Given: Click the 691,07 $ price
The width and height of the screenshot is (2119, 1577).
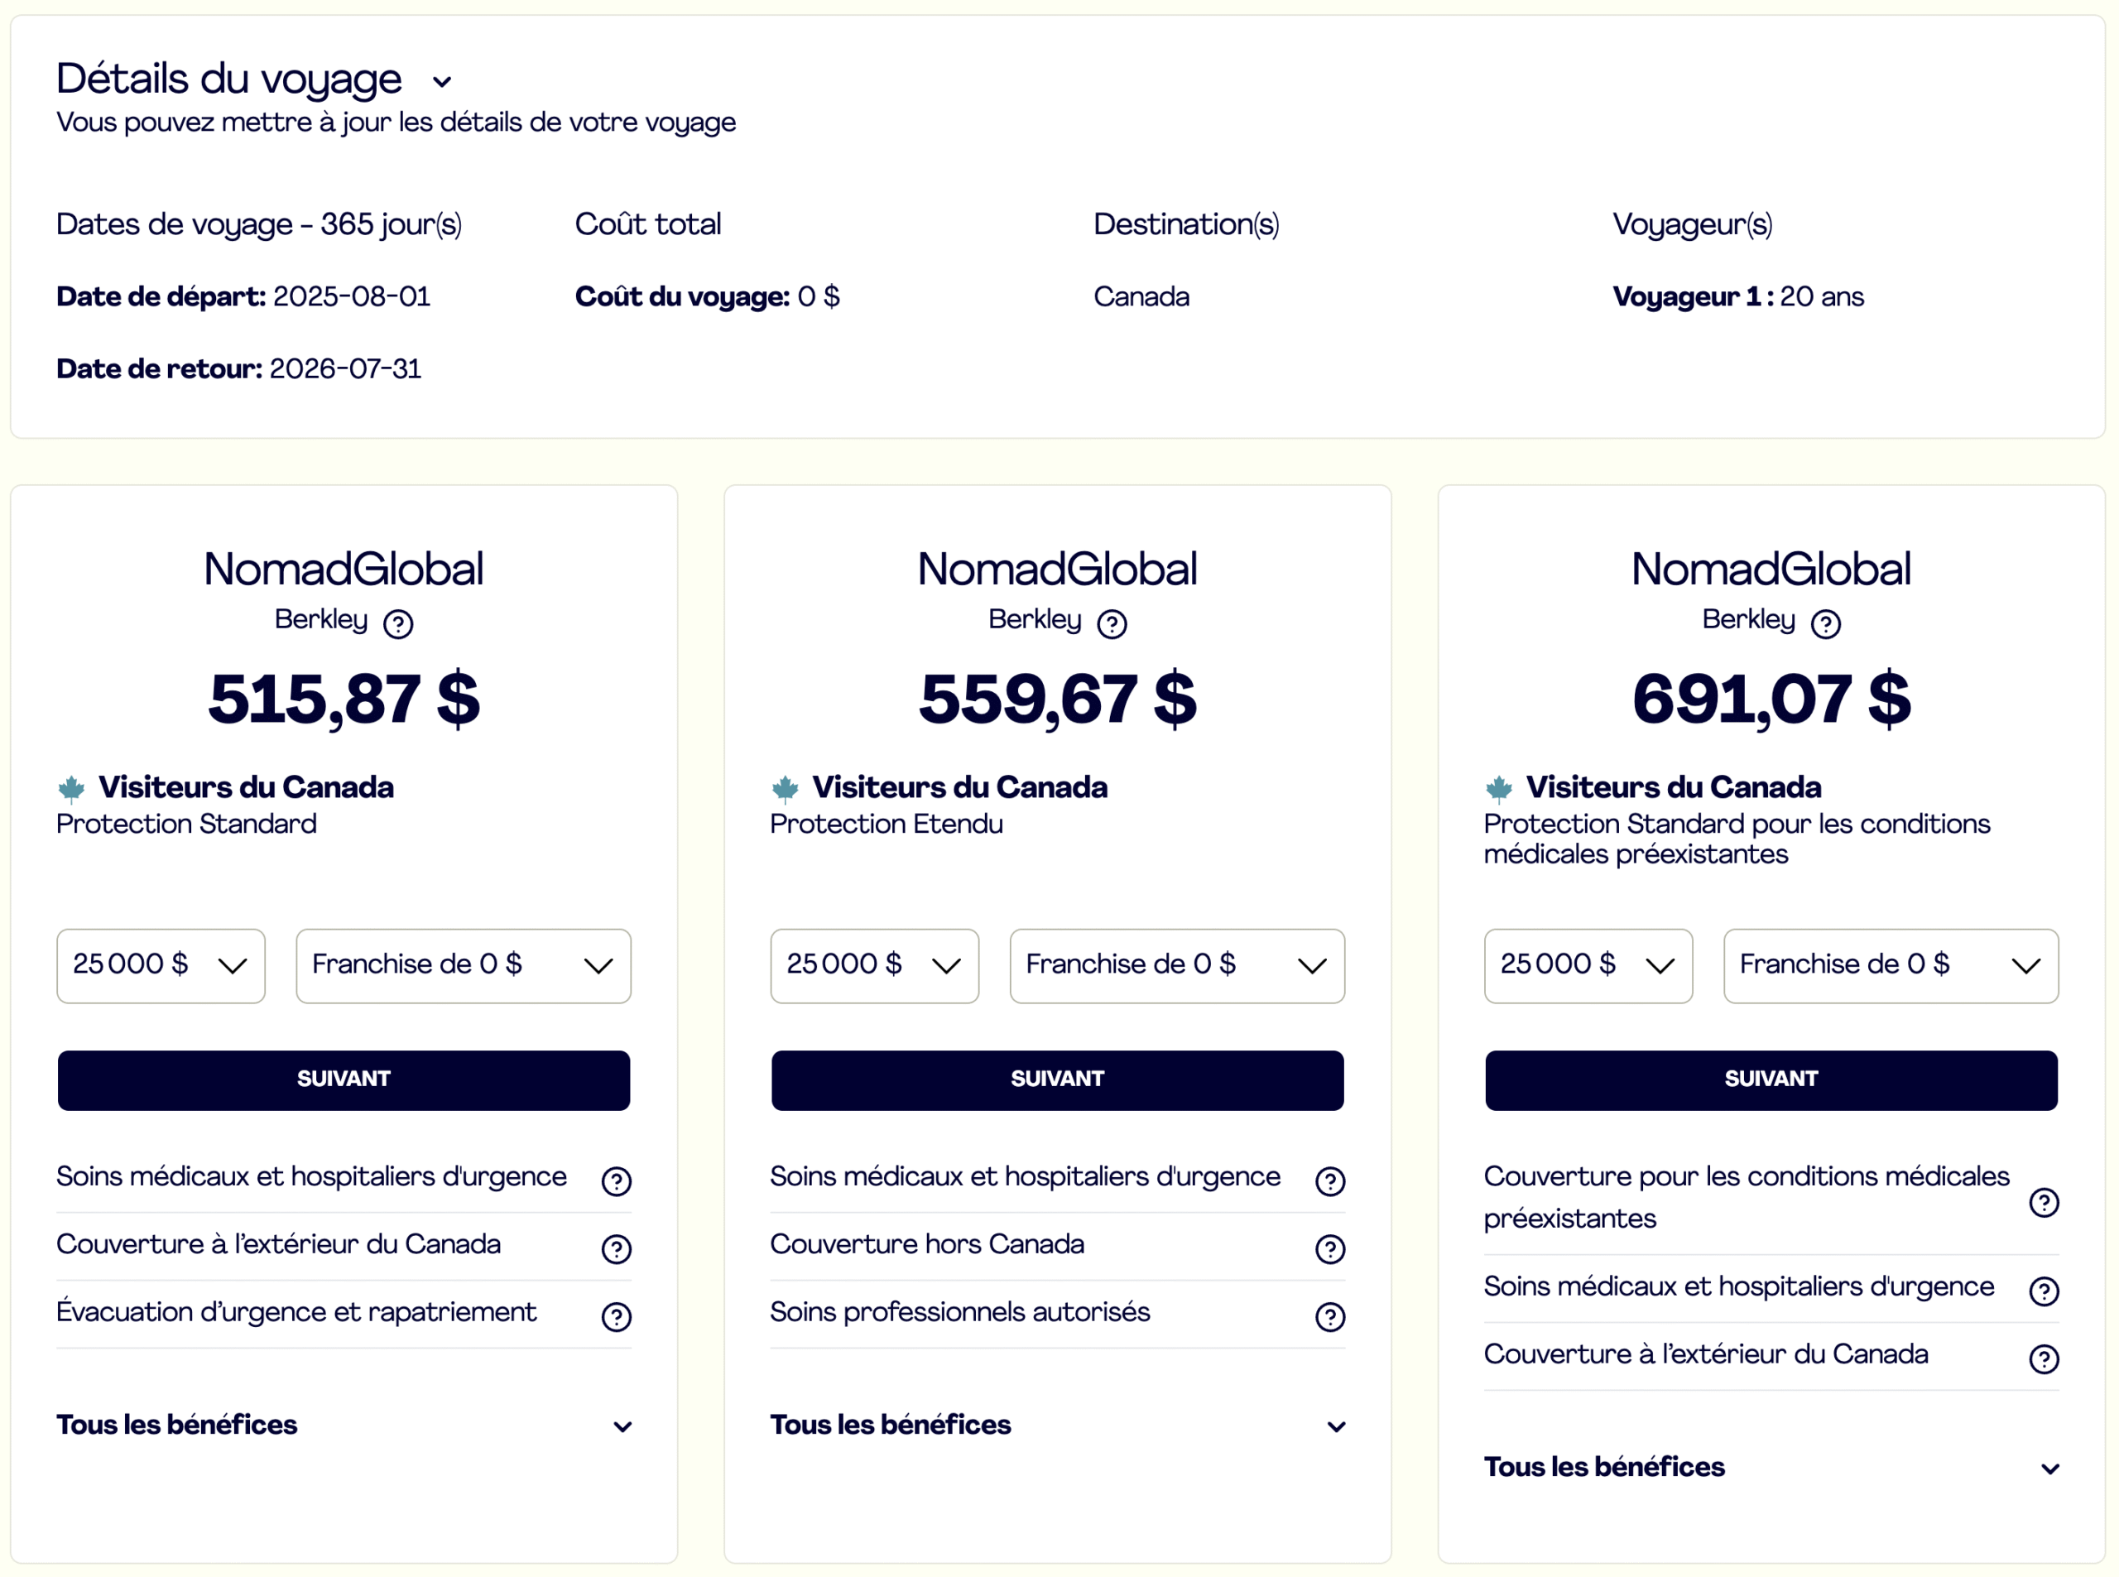Looking at the screenshot, I should pyautogui.click(x=1771, y=700).
